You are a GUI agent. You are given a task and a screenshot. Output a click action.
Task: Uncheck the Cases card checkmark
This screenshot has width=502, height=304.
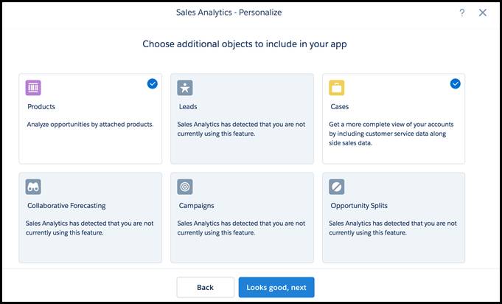(x=455, y=83)
